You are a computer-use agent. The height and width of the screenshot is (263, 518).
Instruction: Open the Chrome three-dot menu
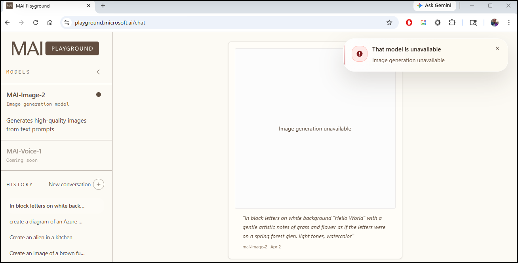(x=509, y=23)
